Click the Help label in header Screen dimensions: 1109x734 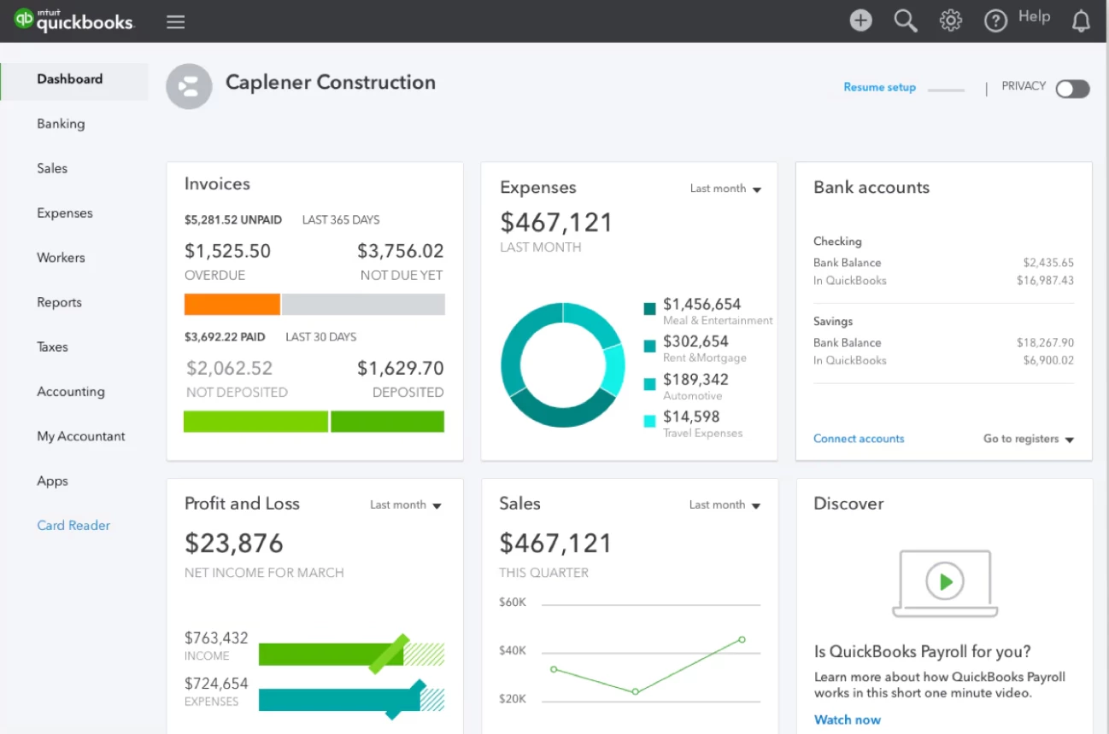1034,17
